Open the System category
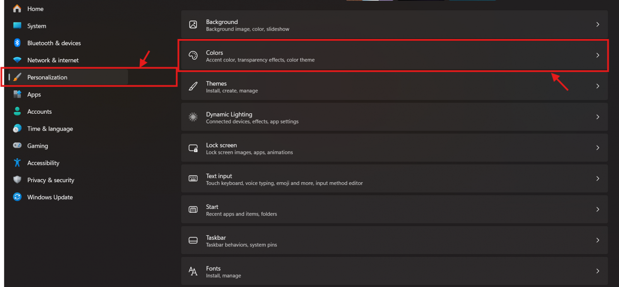 pyautogui.click(x=36, y=26)
